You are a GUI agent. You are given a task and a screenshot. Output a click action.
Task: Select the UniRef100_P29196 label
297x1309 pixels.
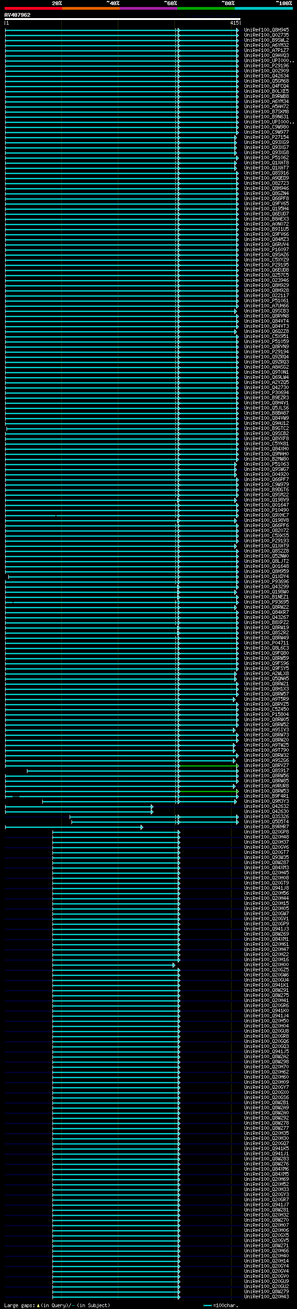(266, 65)
